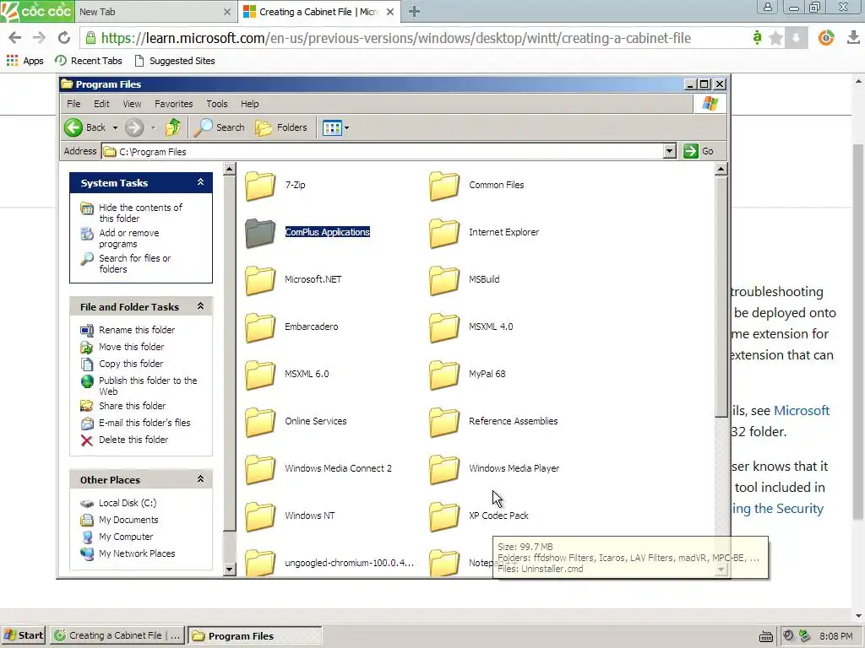Go up one folder level icon

click(172, 127)
